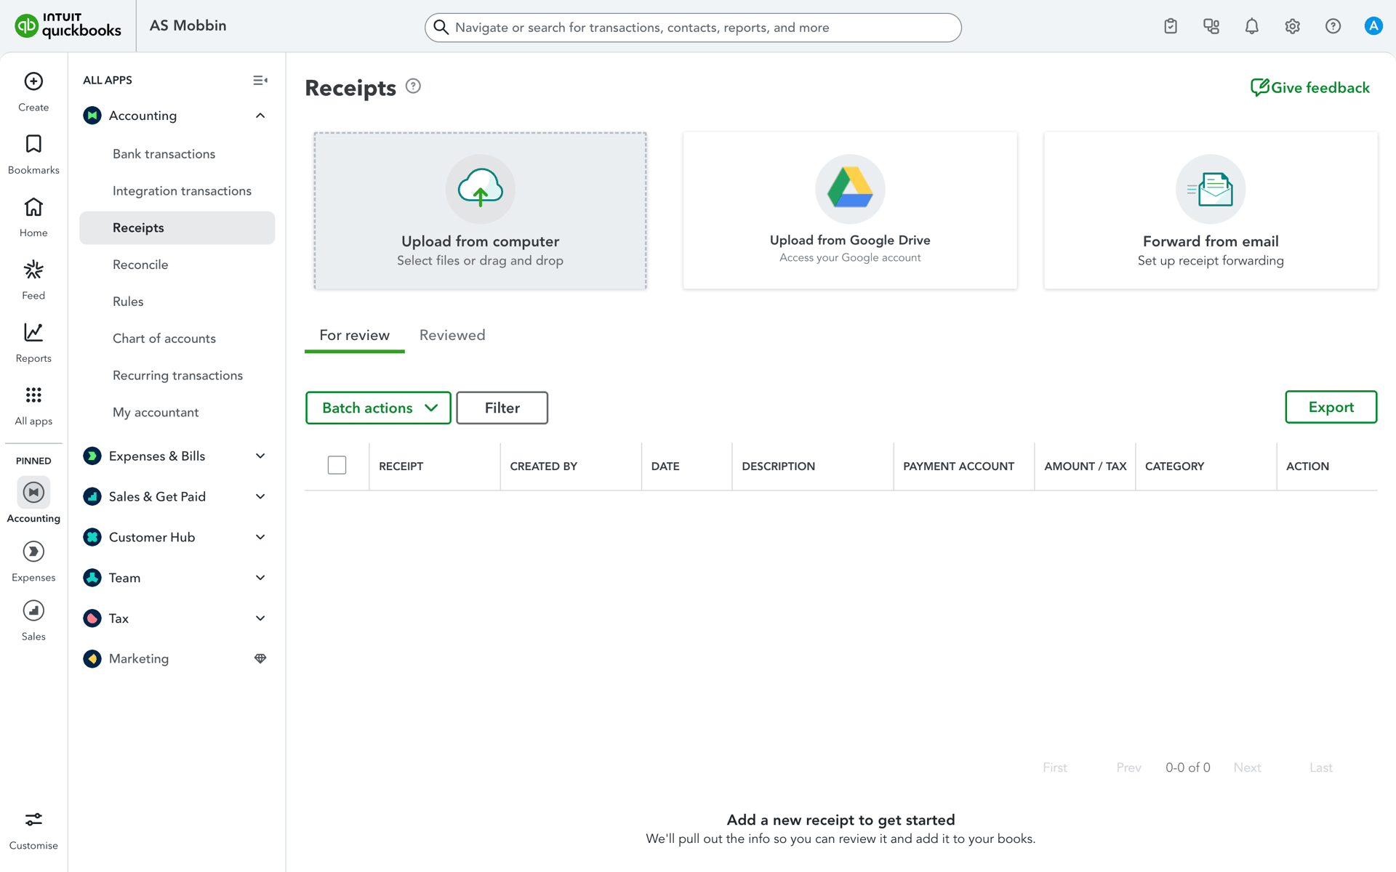1396x872 pixels.
Task: Click the CATEGORY column header
Action: point(1174,467)
